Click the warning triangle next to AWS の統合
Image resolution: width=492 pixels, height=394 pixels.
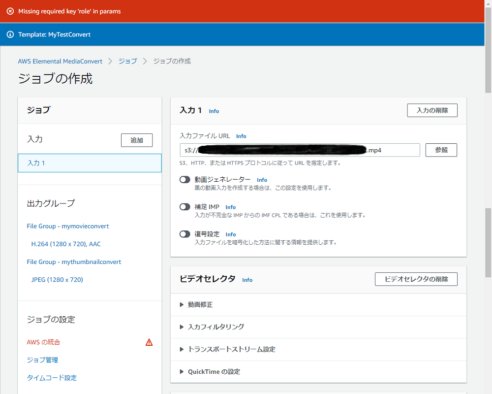click(149, 342)
